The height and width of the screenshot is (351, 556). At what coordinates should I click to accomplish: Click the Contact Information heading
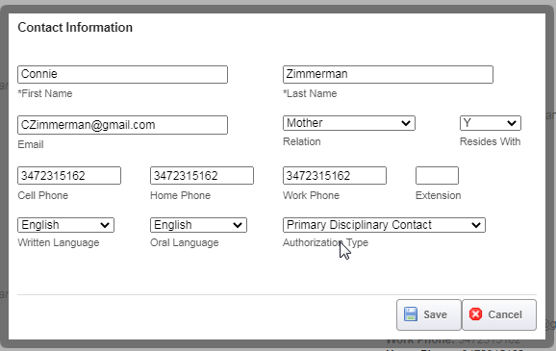tap(75, 27)
